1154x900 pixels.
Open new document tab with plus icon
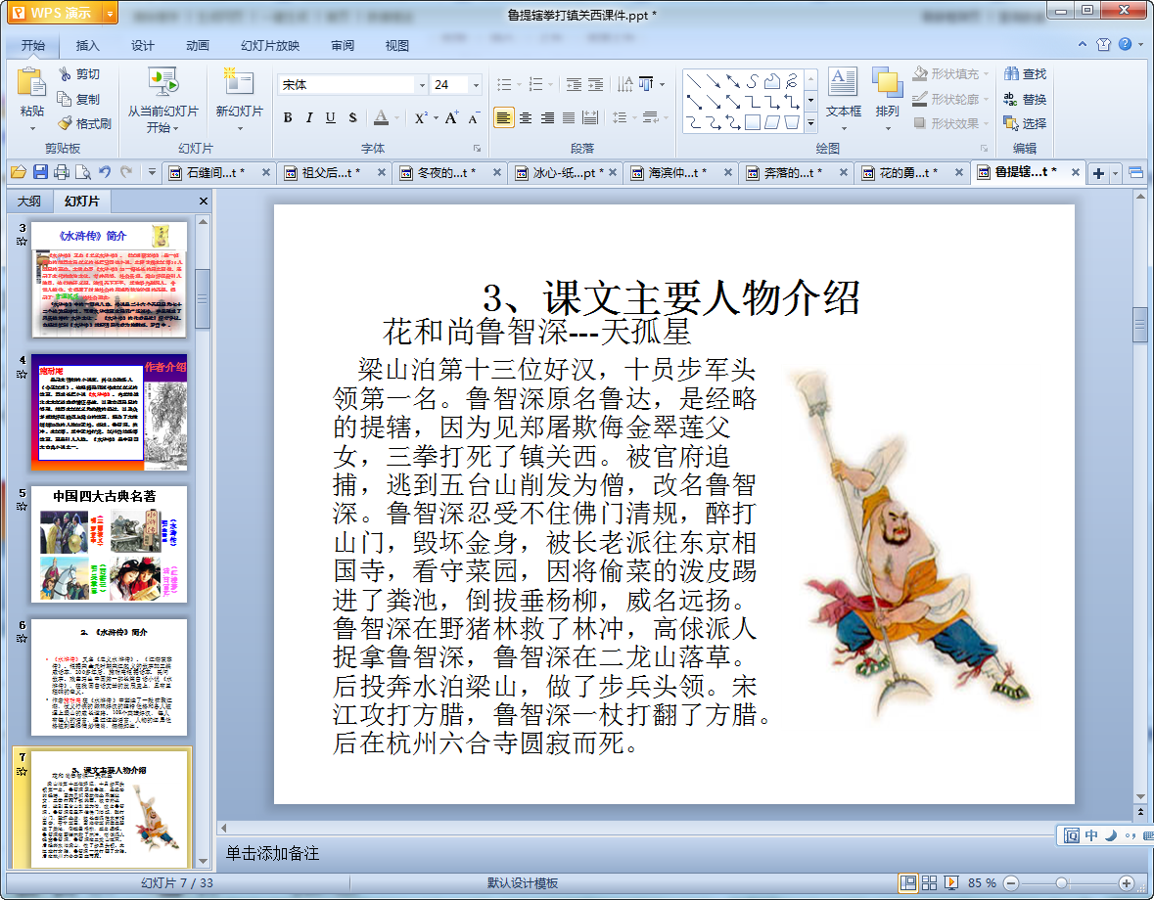click(1098, 173)
